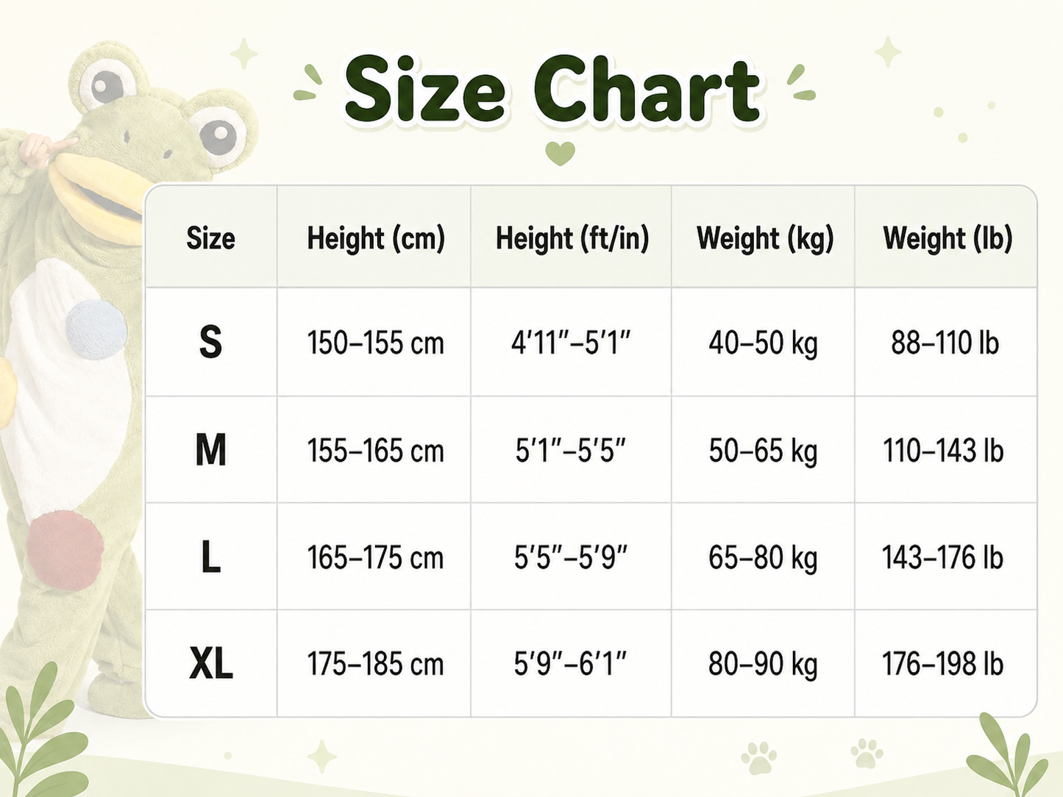Click the 80–90 kg weight cell
This screenshot has height=797, width=1063.
(764, 664)
